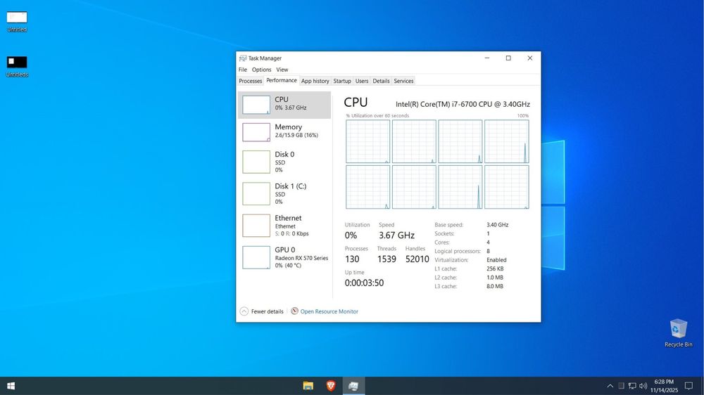Select the Untitleds desktop file icon
This screenshot has width=704, height=395.
(17, 66)
